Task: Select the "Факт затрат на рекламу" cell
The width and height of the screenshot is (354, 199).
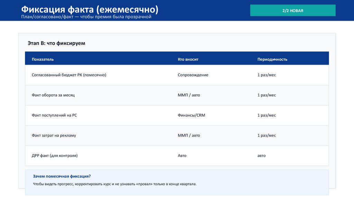Action: click(x=54, y=135)
